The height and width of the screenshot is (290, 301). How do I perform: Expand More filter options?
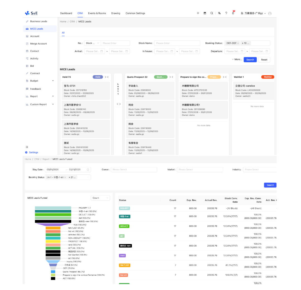tap(237, 59)
